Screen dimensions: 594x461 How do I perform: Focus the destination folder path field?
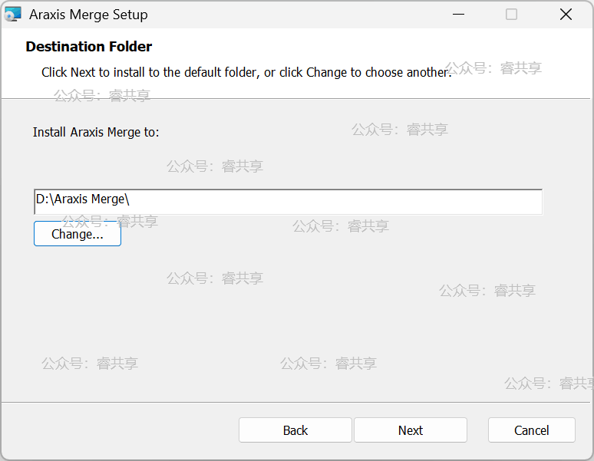tap(288, 202)
